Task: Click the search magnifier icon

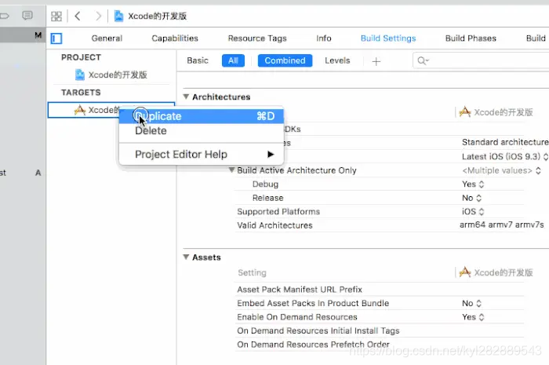Action: pyautogui.click(x=423, y=61)
